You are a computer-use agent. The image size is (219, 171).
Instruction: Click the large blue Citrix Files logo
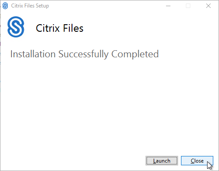tap(16, 27)
